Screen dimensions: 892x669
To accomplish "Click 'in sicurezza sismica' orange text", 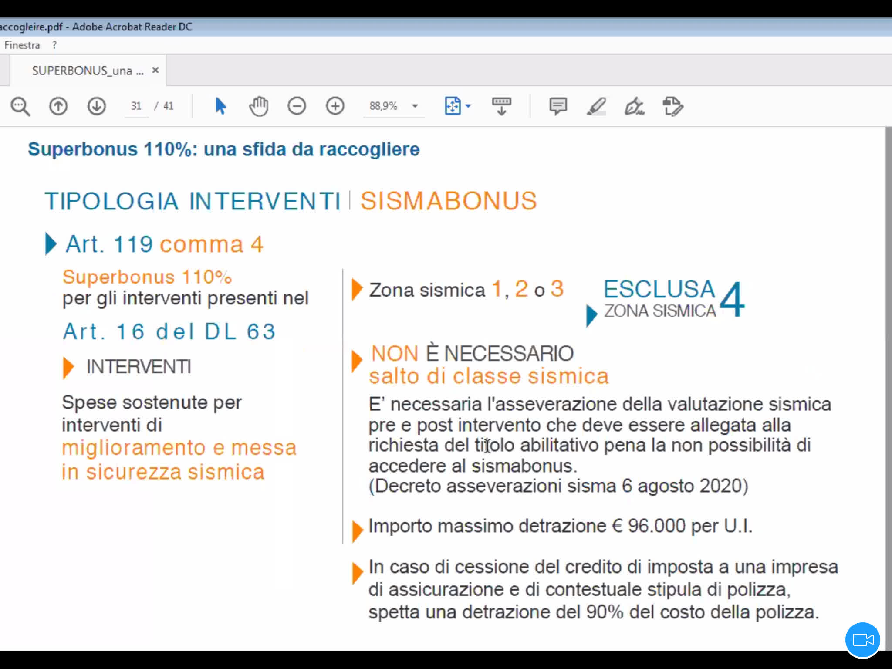I will [163, 472].
